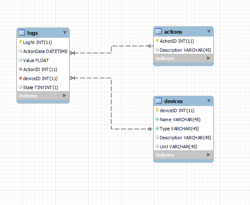Viewport: 250px width, 205px height.
Task: Select Description VARCHAR(45) text in devices table
Action: pos(186,138)
